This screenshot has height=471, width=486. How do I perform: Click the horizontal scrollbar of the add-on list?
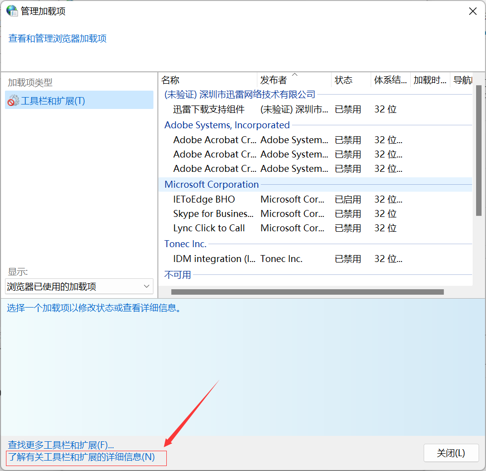pyautogui.click(x=307, y=292)
